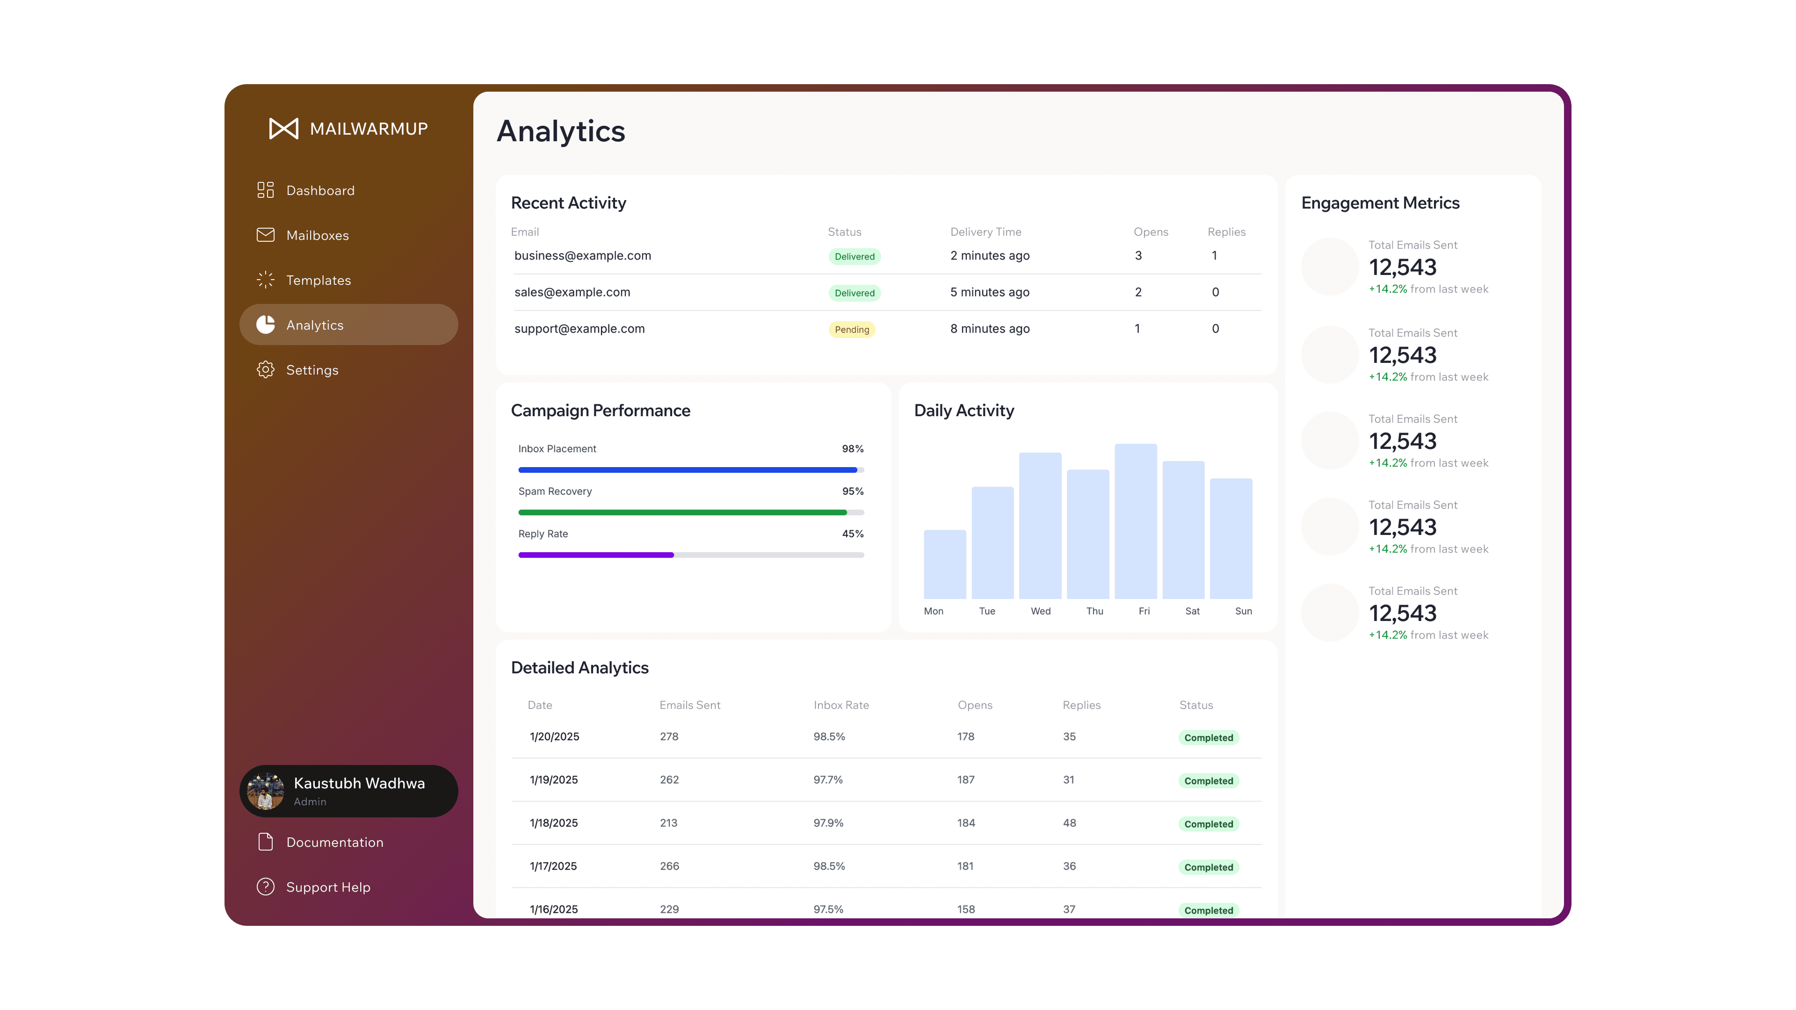Click the Mailboxes envelope icon
Screen dimensions: 1796x1010
point(265,235)
